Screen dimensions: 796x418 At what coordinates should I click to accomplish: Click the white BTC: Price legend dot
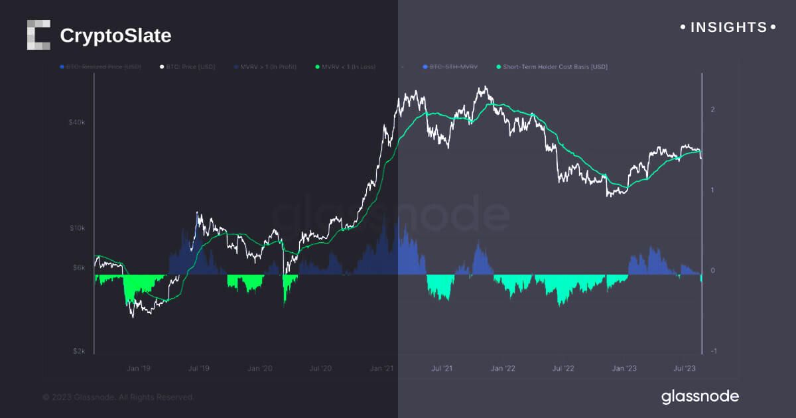162,67
